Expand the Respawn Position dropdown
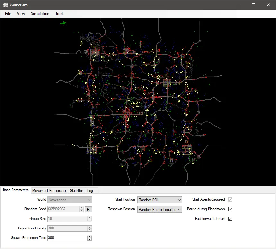This screenshot has height=249, width=276. [x=160, y=210]
